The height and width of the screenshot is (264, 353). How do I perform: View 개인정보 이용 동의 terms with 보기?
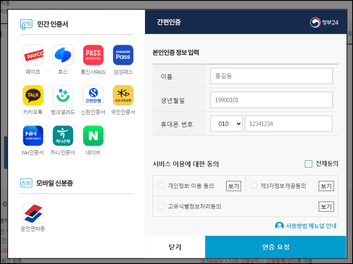(233, 186)
